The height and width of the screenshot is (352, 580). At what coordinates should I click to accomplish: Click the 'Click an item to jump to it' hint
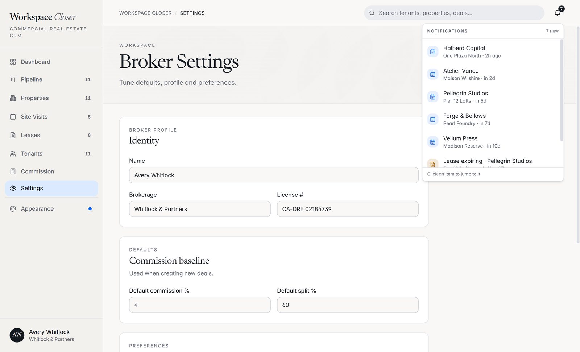(453, 174)
